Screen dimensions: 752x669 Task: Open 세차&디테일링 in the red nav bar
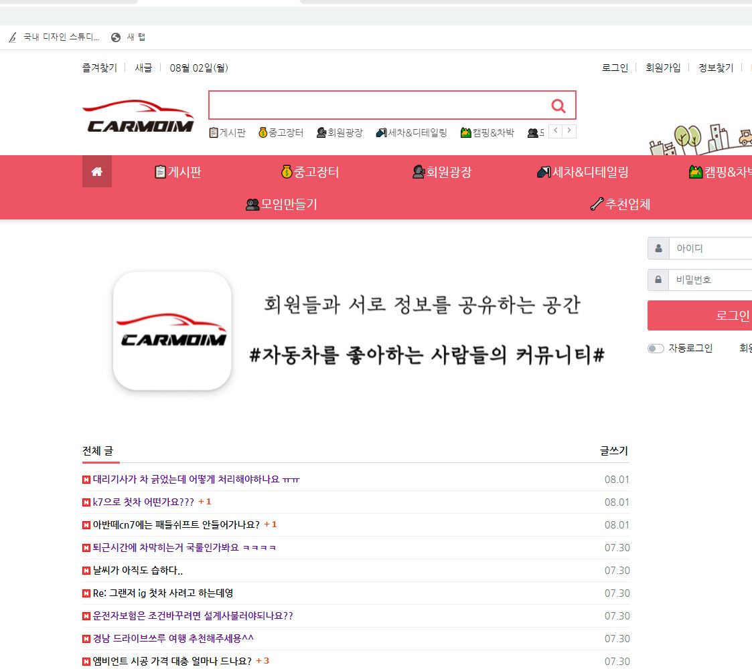[583, 171]
